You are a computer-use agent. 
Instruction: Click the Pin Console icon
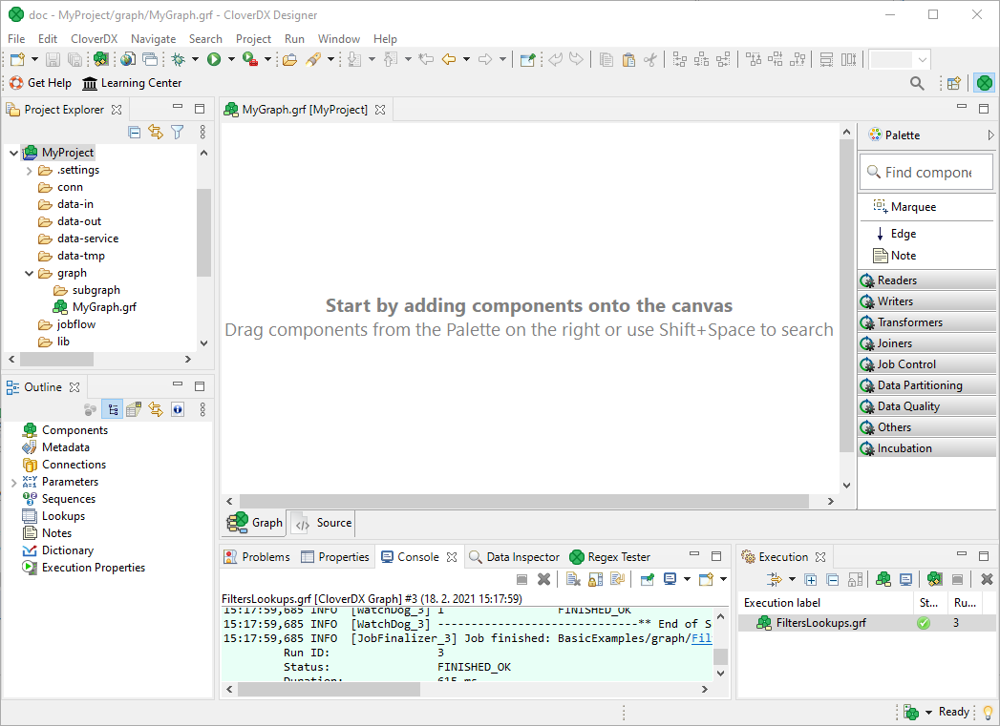click(648, 579)
